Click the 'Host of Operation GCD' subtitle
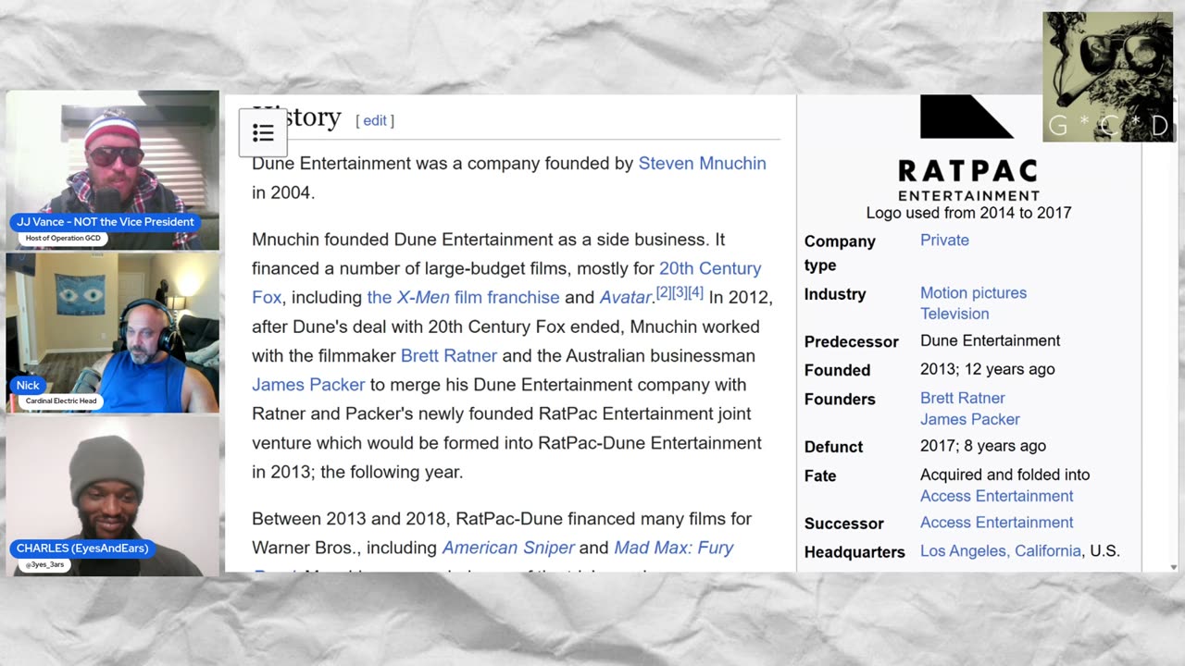 pos(62,240)
